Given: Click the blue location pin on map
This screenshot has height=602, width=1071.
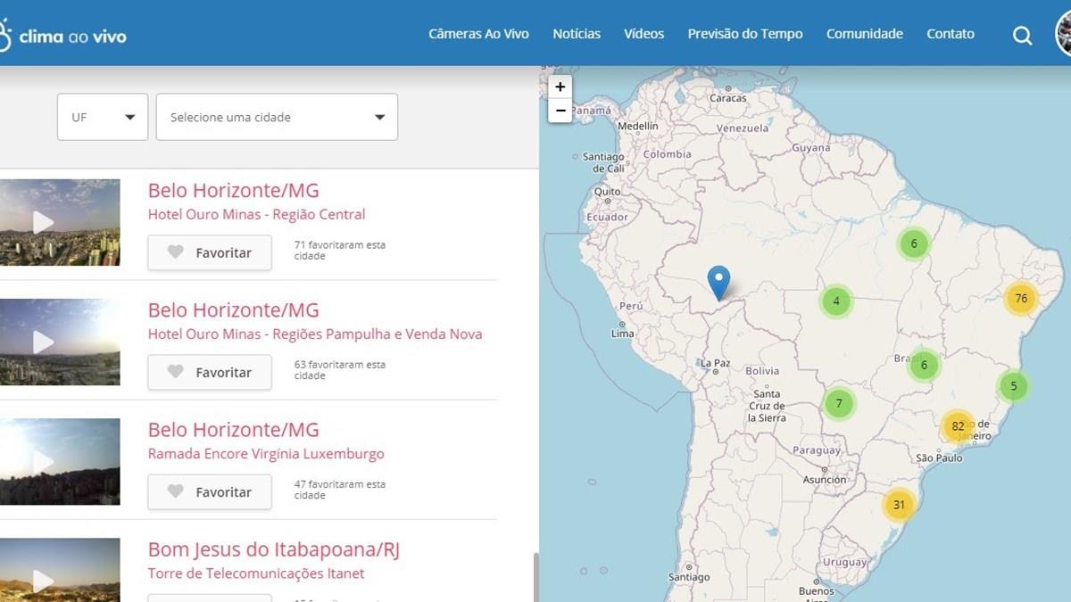Looking at the screenshot, I should [x=718, y=282].
